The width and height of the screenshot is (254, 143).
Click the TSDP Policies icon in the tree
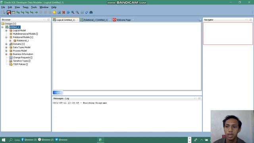(x=11, y=64)
